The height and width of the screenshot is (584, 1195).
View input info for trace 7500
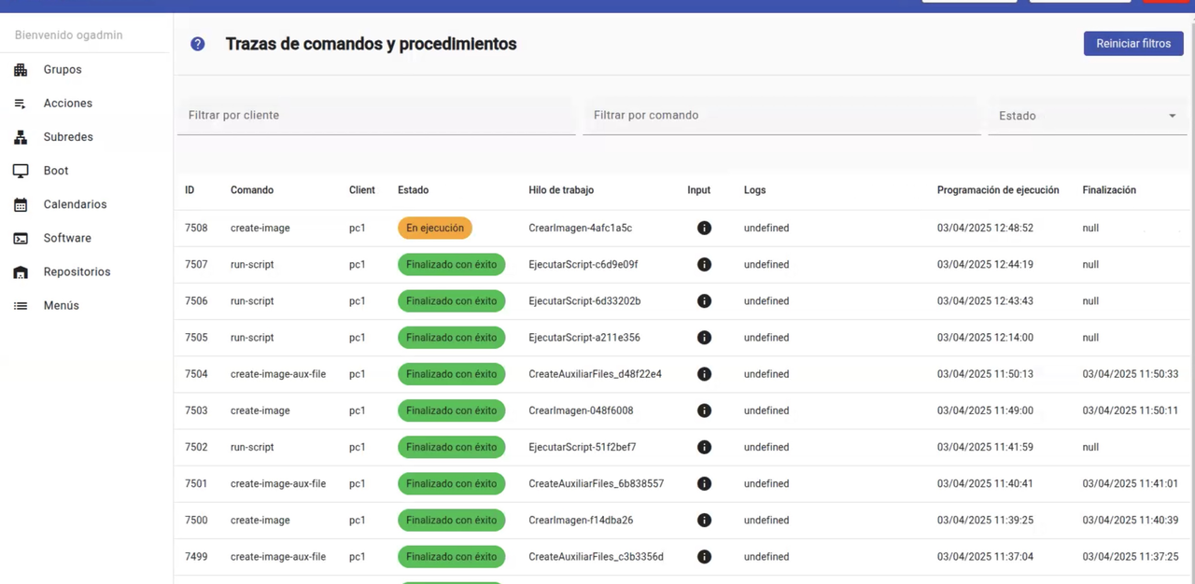[x=704, y=520]
